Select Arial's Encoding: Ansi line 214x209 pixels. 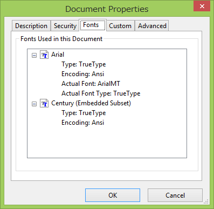click(83, 74)
